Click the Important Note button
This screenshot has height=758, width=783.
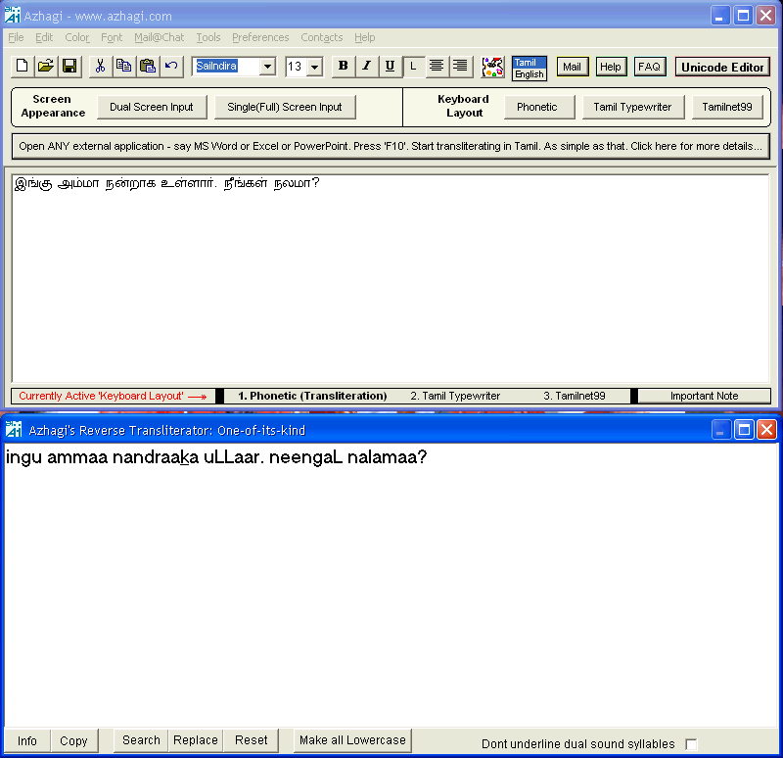704,396
